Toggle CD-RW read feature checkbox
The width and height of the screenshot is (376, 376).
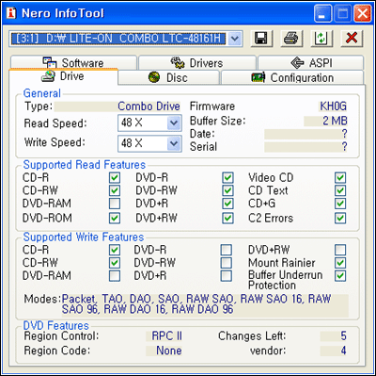point(115,190)
